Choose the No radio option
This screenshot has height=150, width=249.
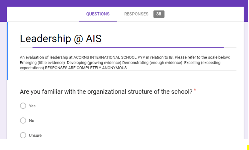23,121
